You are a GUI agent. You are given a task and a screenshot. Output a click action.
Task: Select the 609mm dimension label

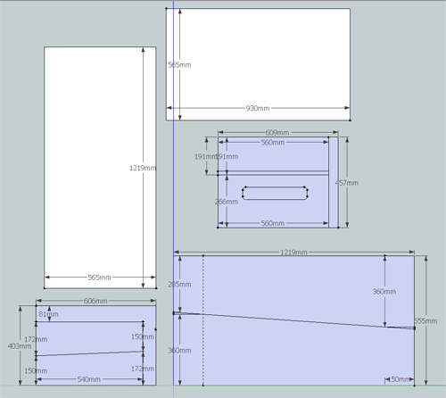coord(277,132)
